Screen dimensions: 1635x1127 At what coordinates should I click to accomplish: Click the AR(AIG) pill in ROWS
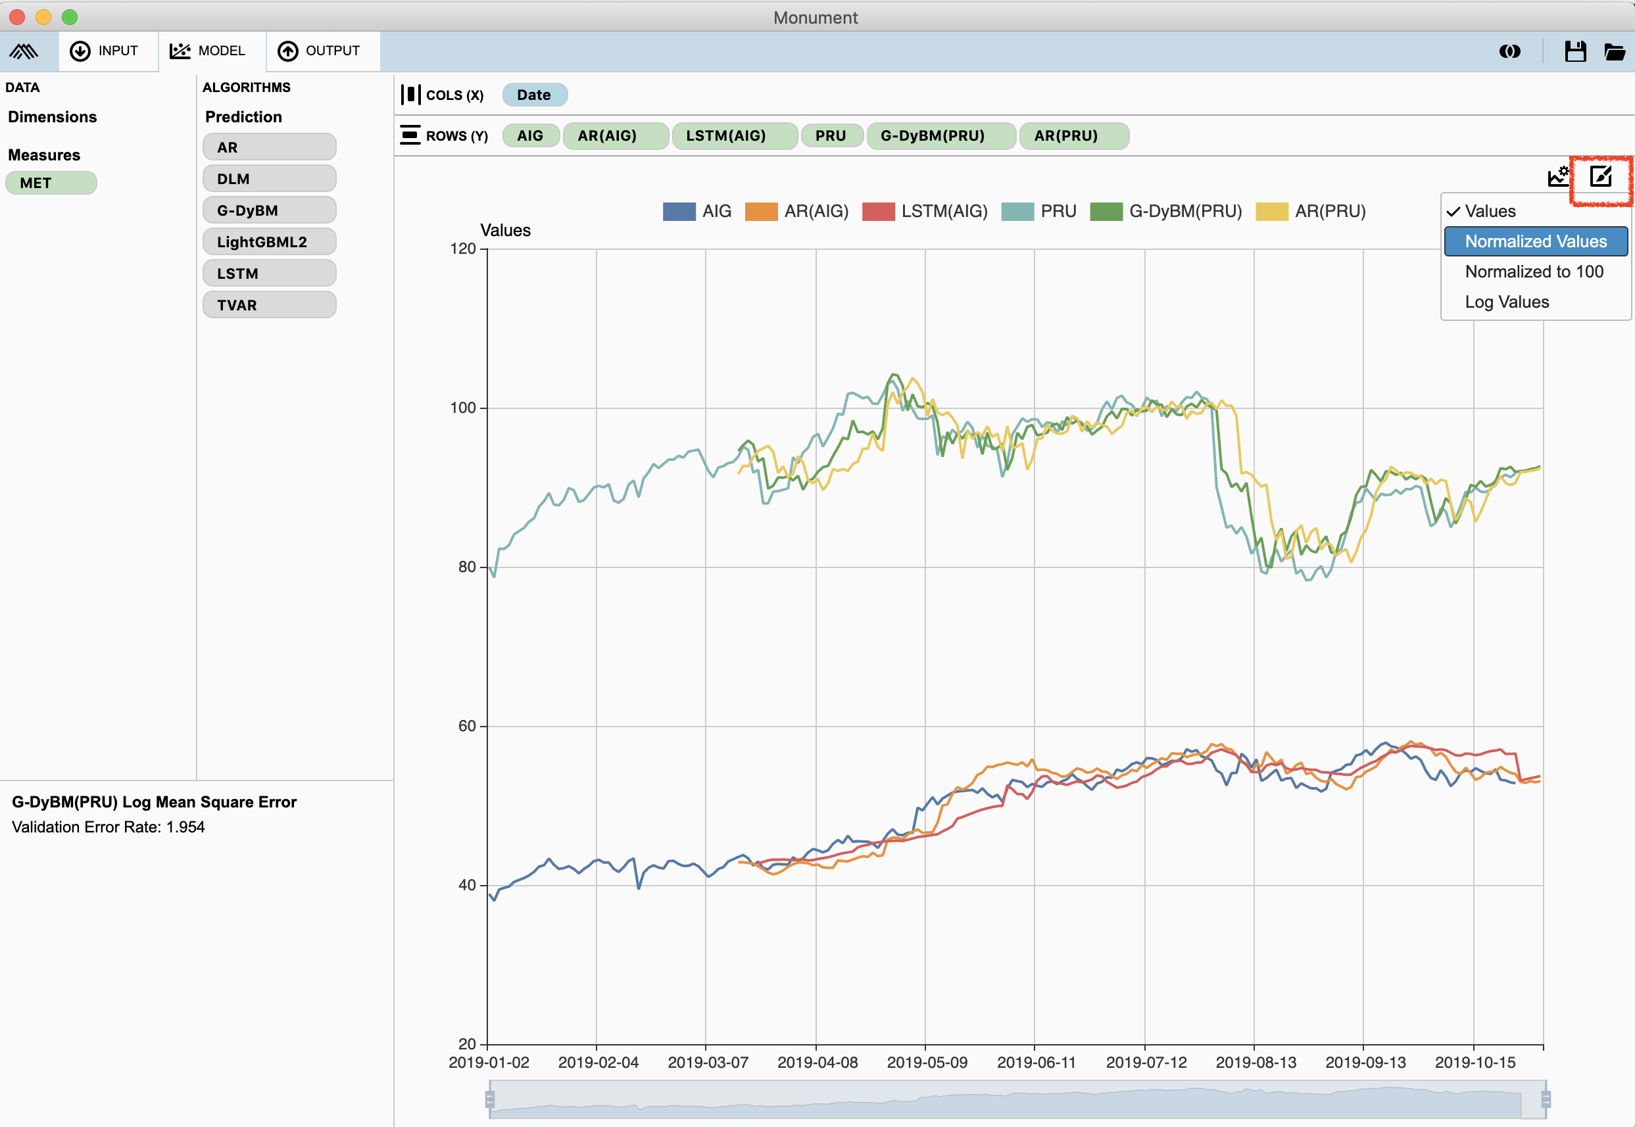click(615, 135)
